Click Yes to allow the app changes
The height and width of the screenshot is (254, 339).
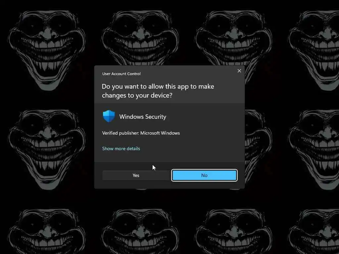point(136,175)
